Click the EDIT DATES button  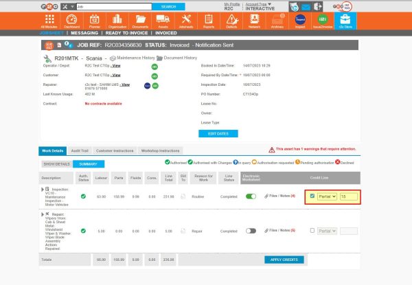pos(218,134)
